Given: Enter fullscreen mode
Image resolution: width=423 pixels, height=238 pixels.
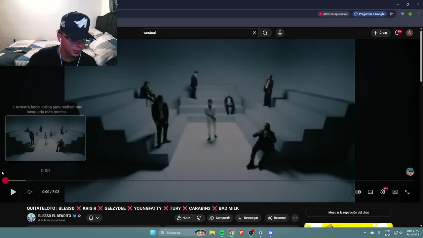Looking at the screenshot, I should click(407, 192).
